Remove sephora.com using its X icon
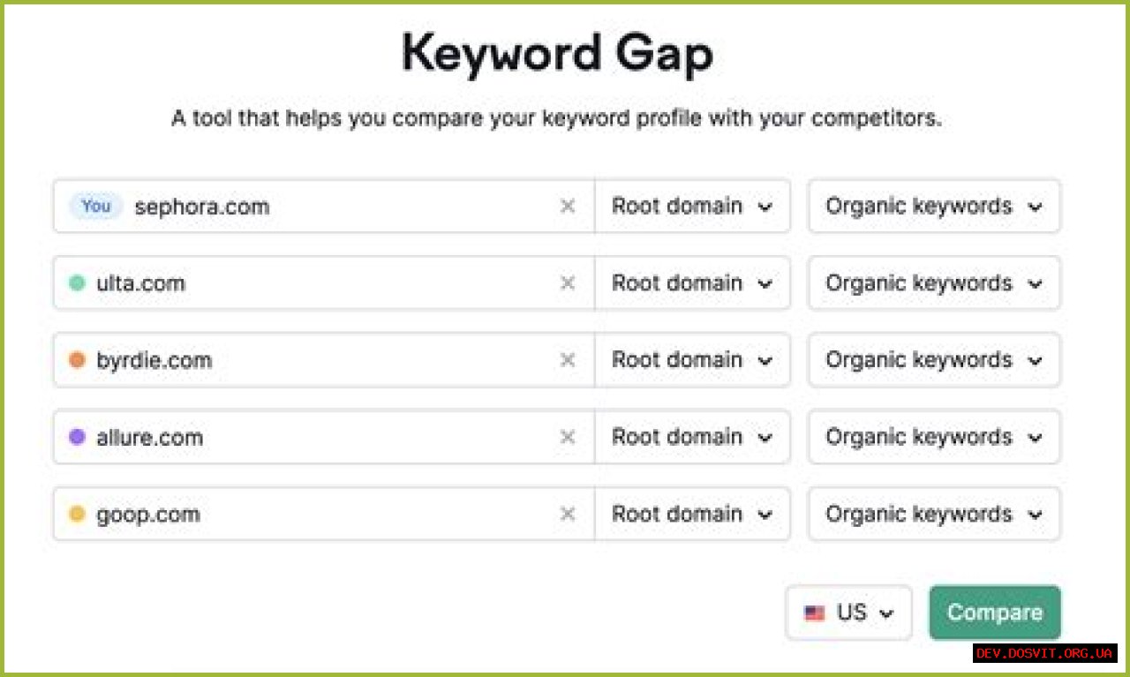The image size is (1130, 677). tap(569, 206)
